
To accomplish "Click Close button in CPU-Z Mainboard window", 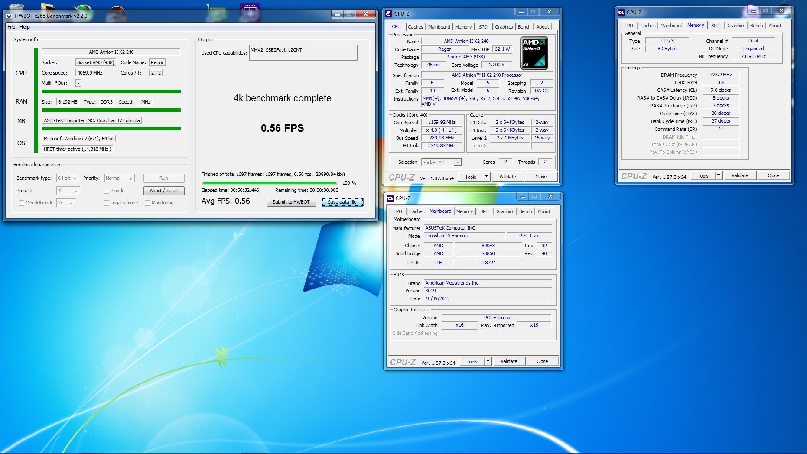I will point(542,361).
